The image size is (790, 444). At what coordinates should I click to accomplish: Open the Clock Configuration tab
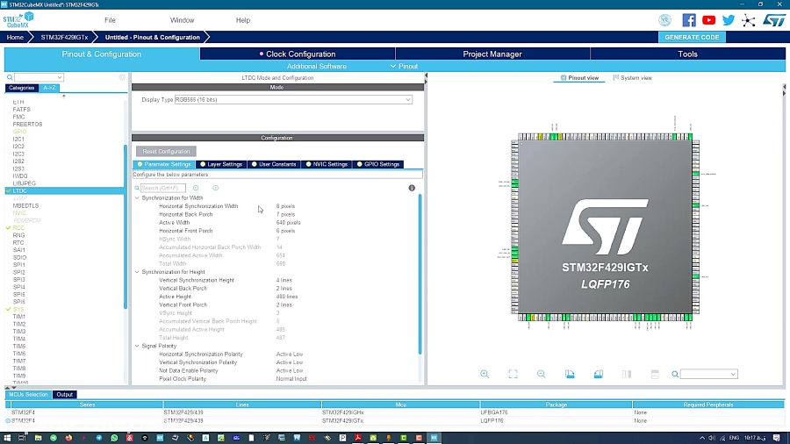tap(298, 54)
